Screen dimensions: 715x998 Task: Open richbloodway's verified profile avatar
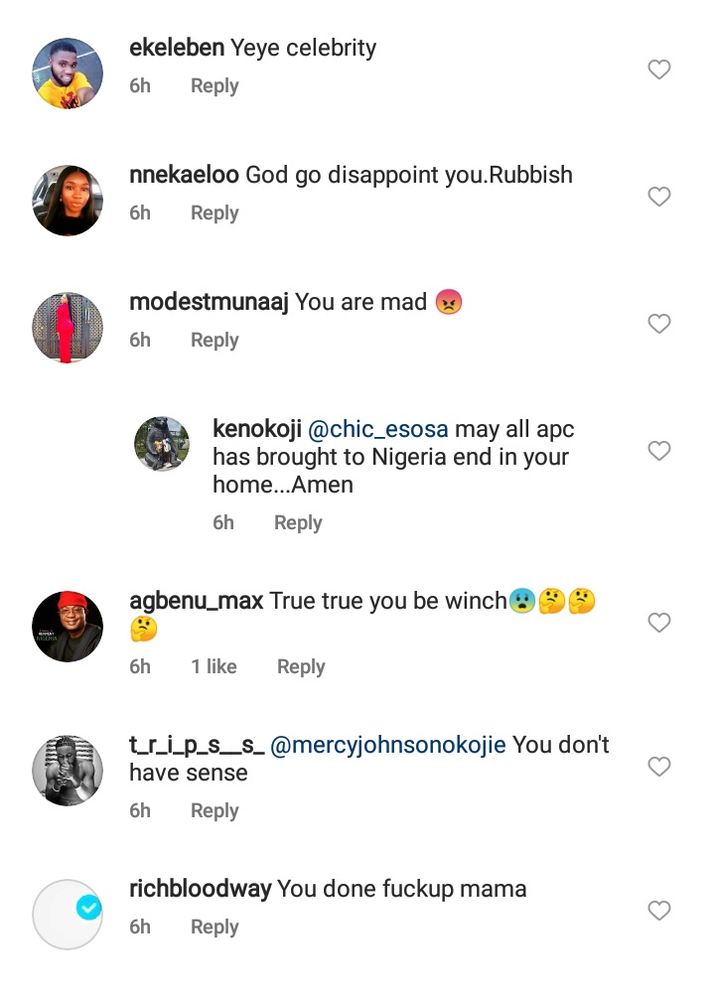point(68,914)
